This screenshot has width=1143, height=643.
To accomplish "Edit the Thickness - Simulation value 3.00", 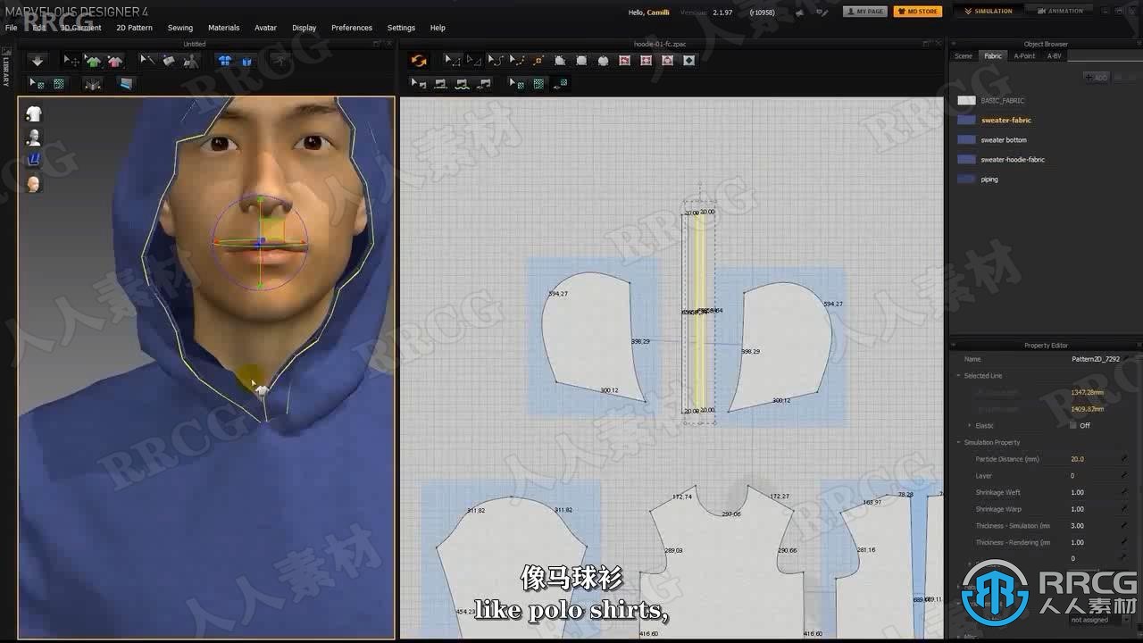I will pyautogui.click(x=1077, y=526).
